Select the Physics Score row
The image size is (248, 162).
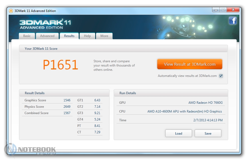47,107
